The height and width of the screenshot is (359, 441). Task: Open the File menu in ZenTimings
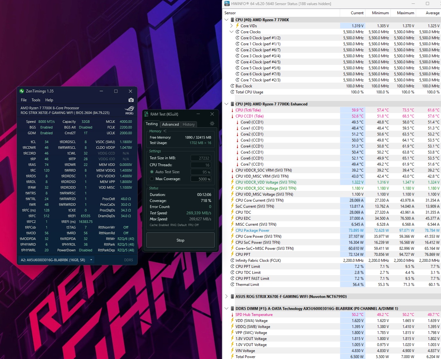(24, 100)
